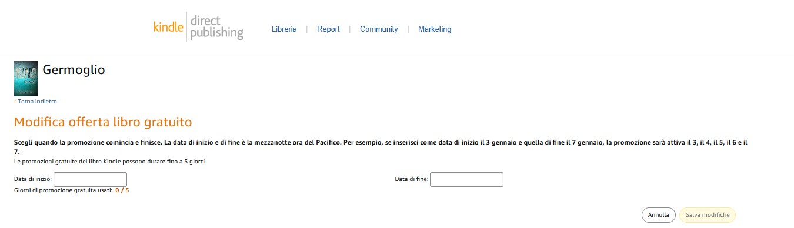Click the 'Giorni di promozione gratuita usati' label

click(63, 190)
